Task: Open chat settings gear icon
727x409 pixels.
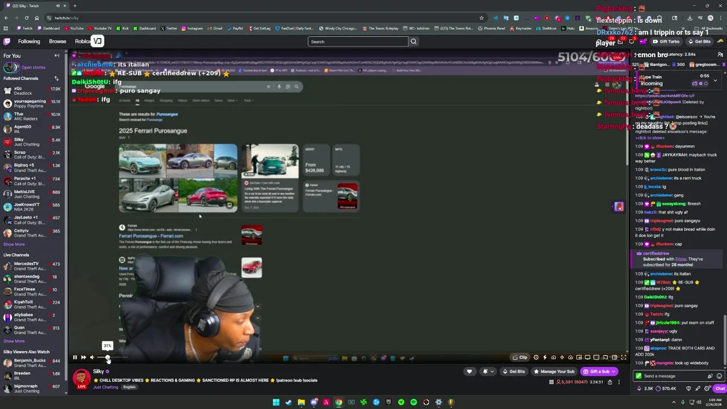Action: 707,389
